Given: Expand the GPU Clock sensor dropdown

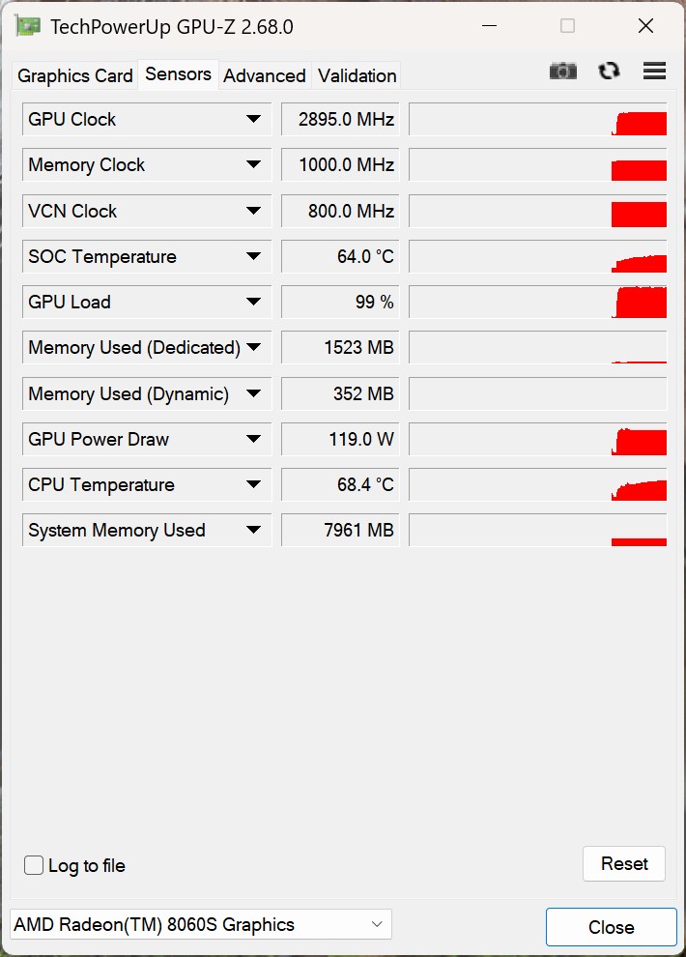Looking at the screenshot, I should [x=253, y=119].
